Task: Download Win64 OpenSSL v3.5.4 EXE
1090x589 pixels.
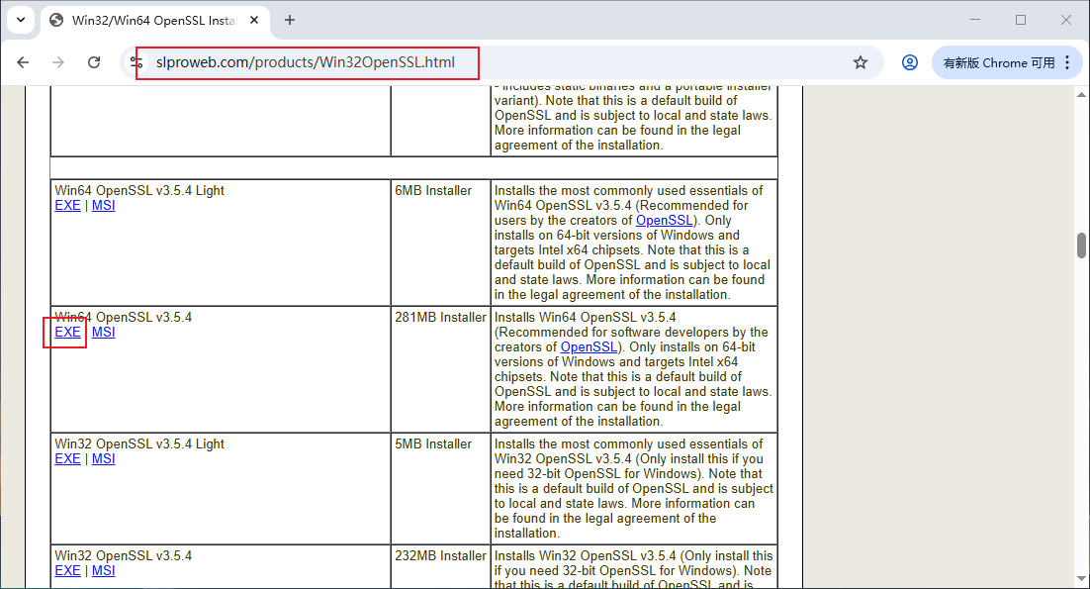Action: coord(67,333)
